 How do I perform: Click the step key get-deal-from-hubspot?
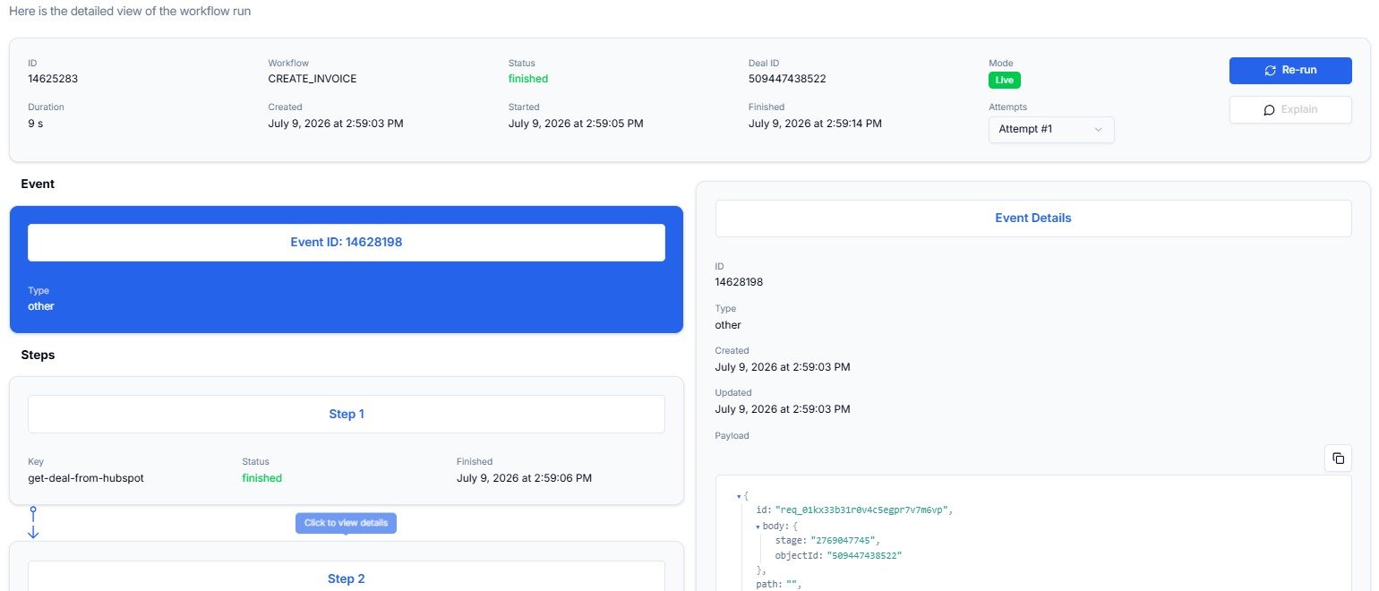[x=86, y=478]
